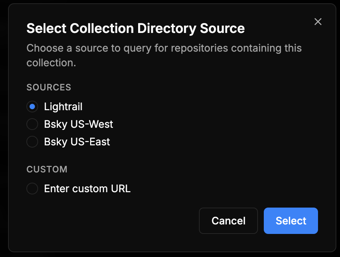Confirm with the blue Select button
Image resolution: width=340 pixels, height=257 pixels.
click(291, 221)
